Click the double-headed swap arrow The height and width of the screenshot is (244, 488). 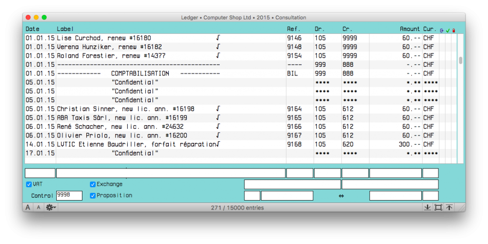[x=341, y=196]
